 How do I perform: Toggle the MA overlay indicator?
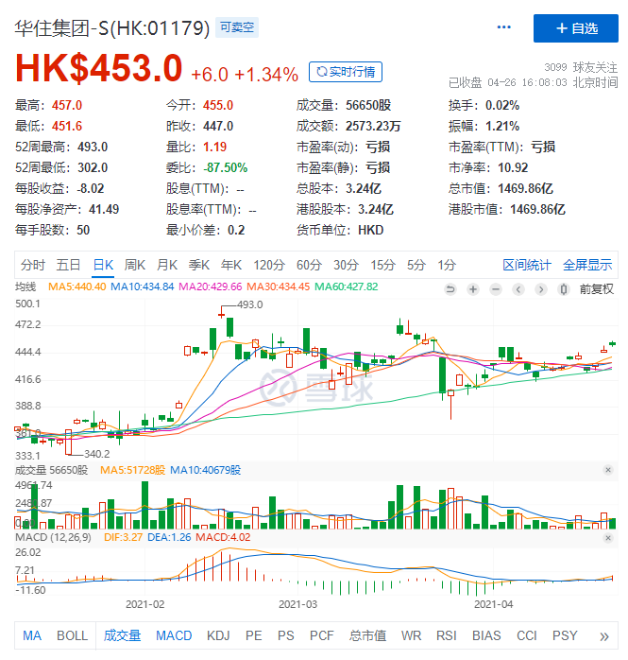[32, 635]
